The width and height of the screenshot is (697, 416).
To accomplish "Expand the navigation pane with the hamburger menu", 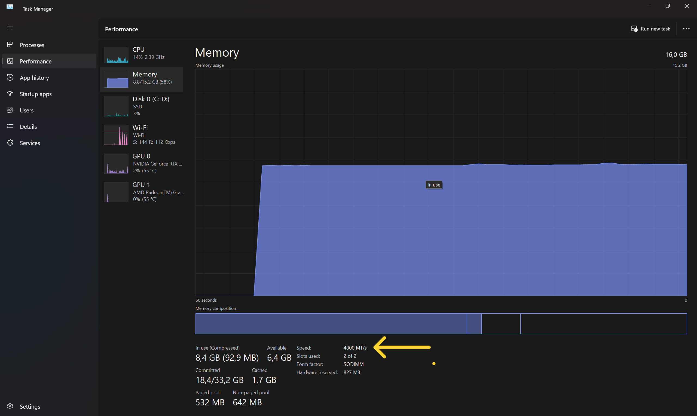I will pyautogui.click(x=10, y=28).
